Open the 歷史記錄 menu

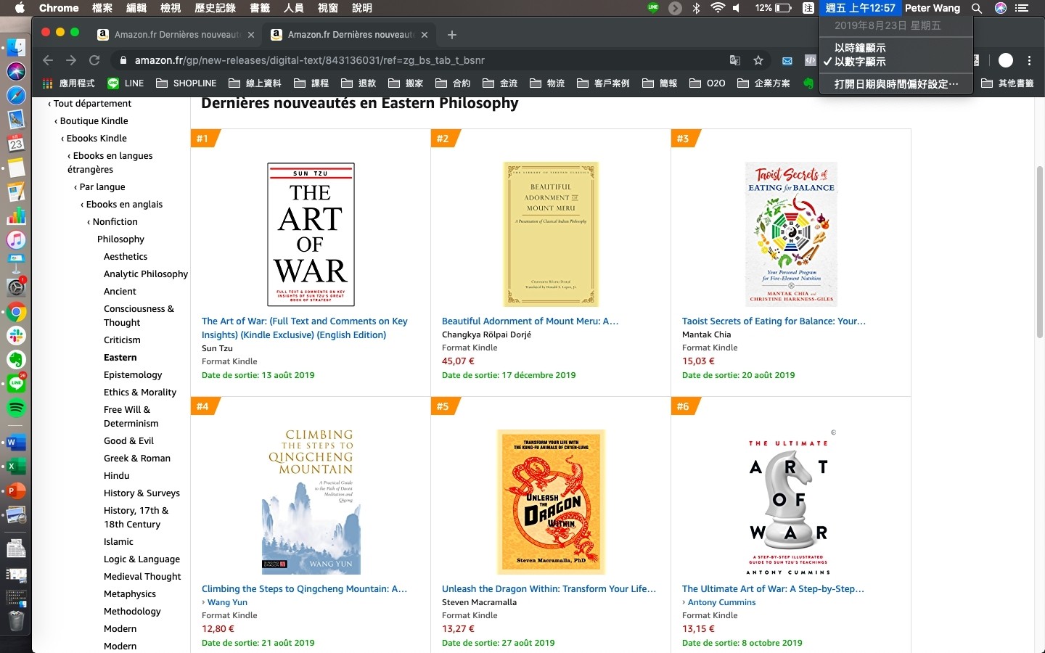216,8
